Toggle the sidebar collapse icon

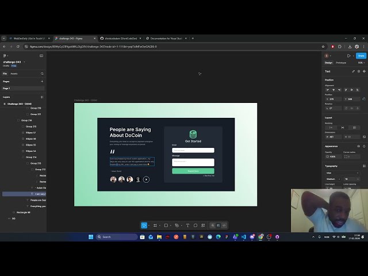point(41,56)
